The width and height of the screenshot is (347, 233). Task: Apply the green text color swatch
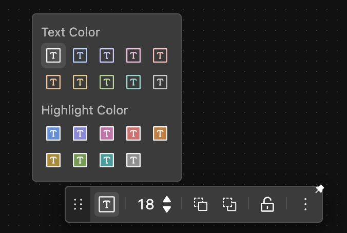click(107, 82)
